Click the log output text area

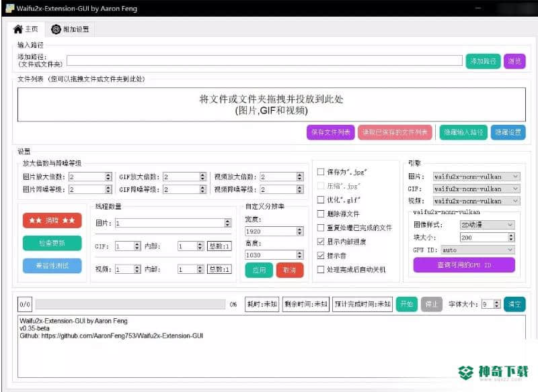(272, 346)
